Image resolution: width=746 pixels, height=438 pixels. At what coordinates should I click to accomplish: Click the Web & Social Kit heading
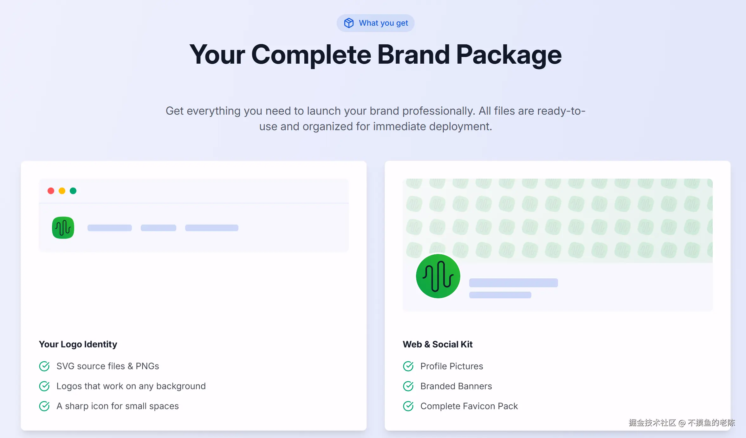pos(438,344)
